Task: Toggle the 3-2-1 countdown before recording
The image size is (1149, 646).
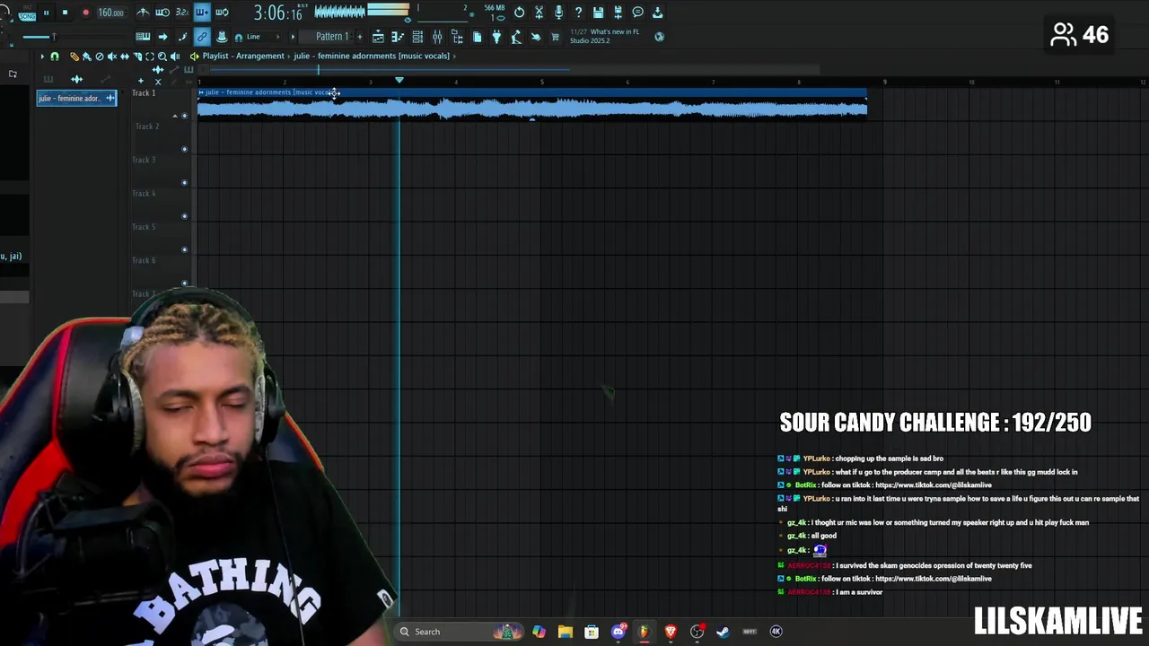Action: 182,13
